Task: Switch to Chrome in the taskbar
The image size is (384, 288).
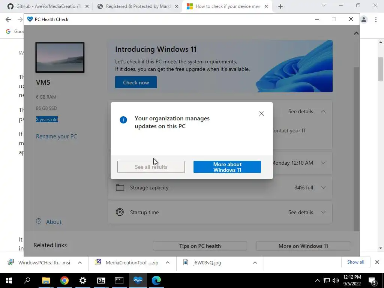Action: click(64, 280)
